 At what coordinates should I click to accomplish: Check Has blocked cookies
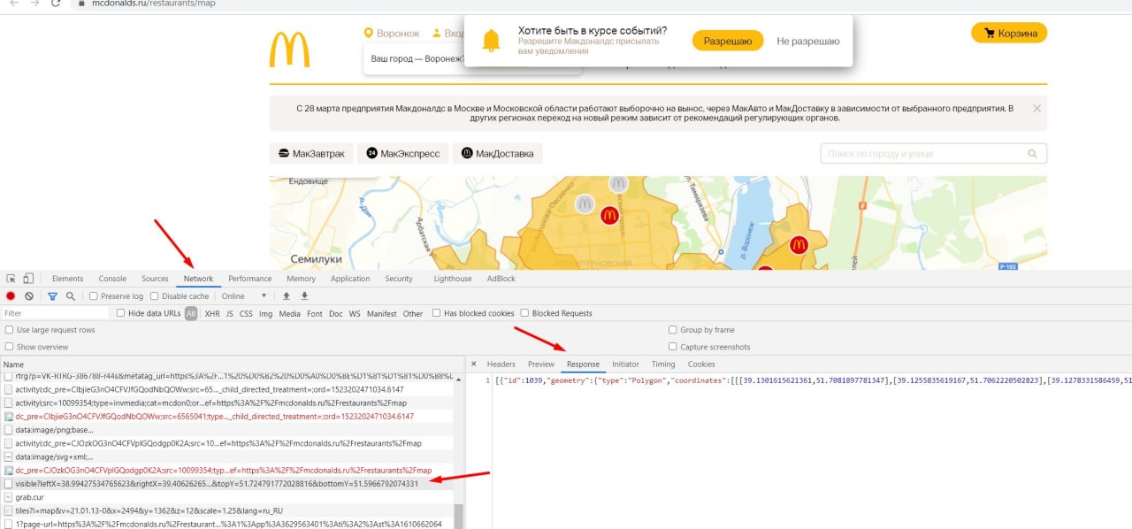(437, 313)
